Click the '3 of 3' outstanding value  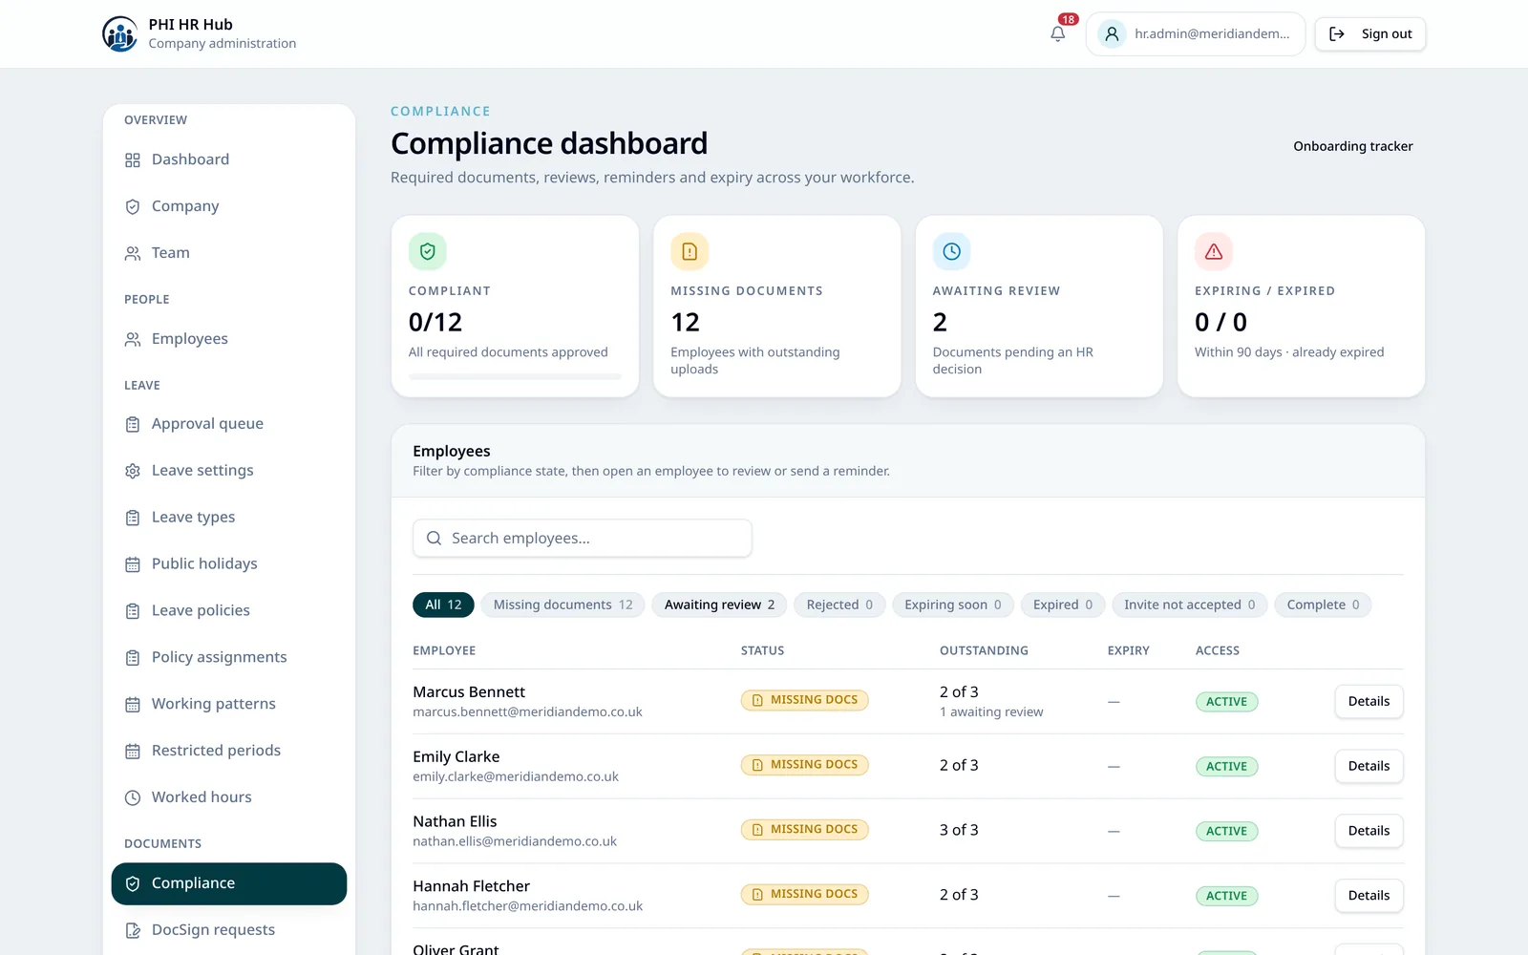click(959, 831)
